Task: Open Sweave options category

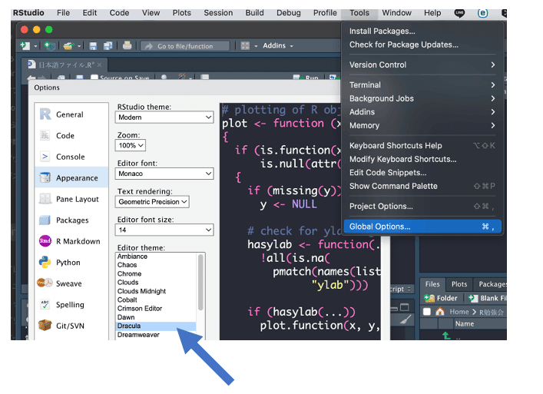Action: point(71,283)
